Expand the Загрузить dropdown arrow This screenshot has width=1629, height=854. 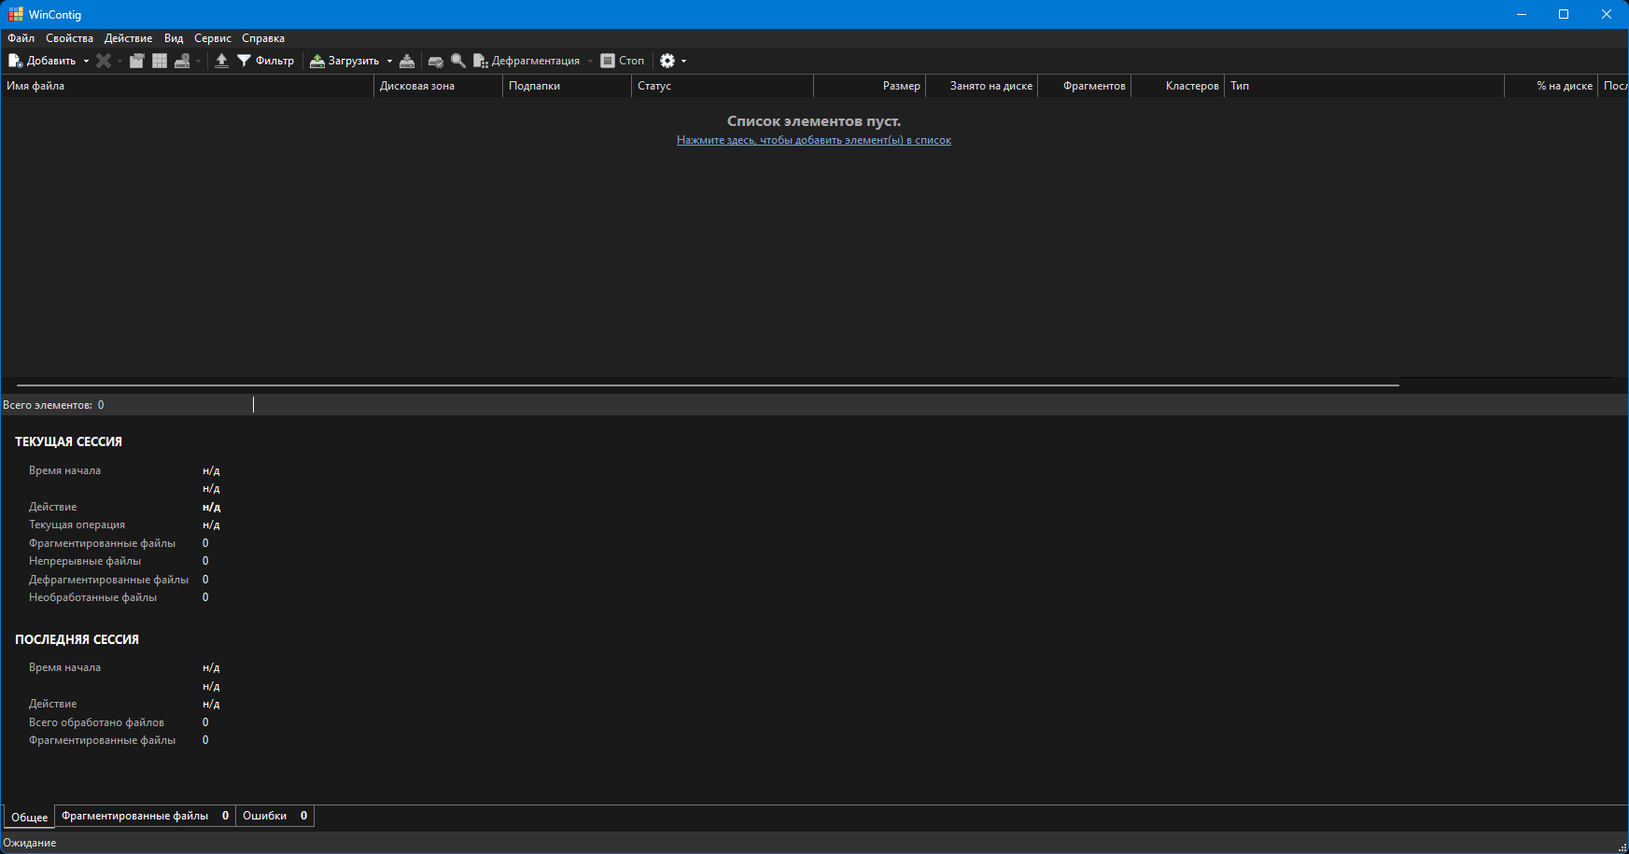[x=389, y=61]
